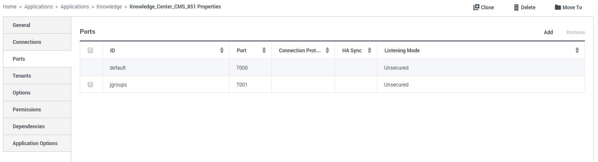Click the Move To folder icon
Screen dimensions: 598x162
557,7
